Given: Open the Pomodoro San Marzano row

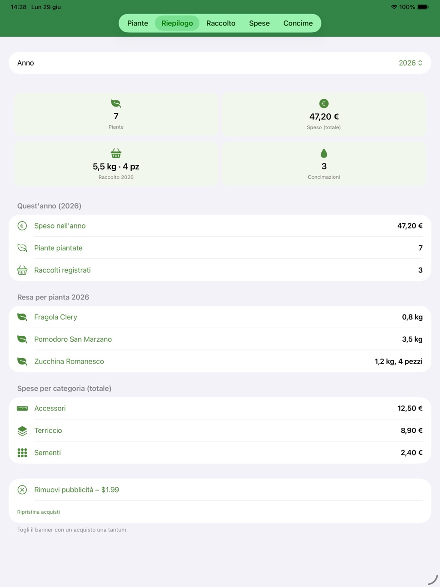Looking at the screenshot, I should coord(220,339).
